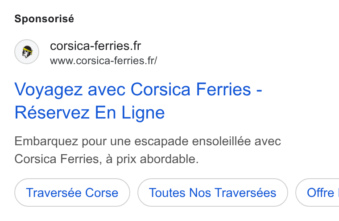Open the corsica-ferries.fr site name

(x=95, y=46)
